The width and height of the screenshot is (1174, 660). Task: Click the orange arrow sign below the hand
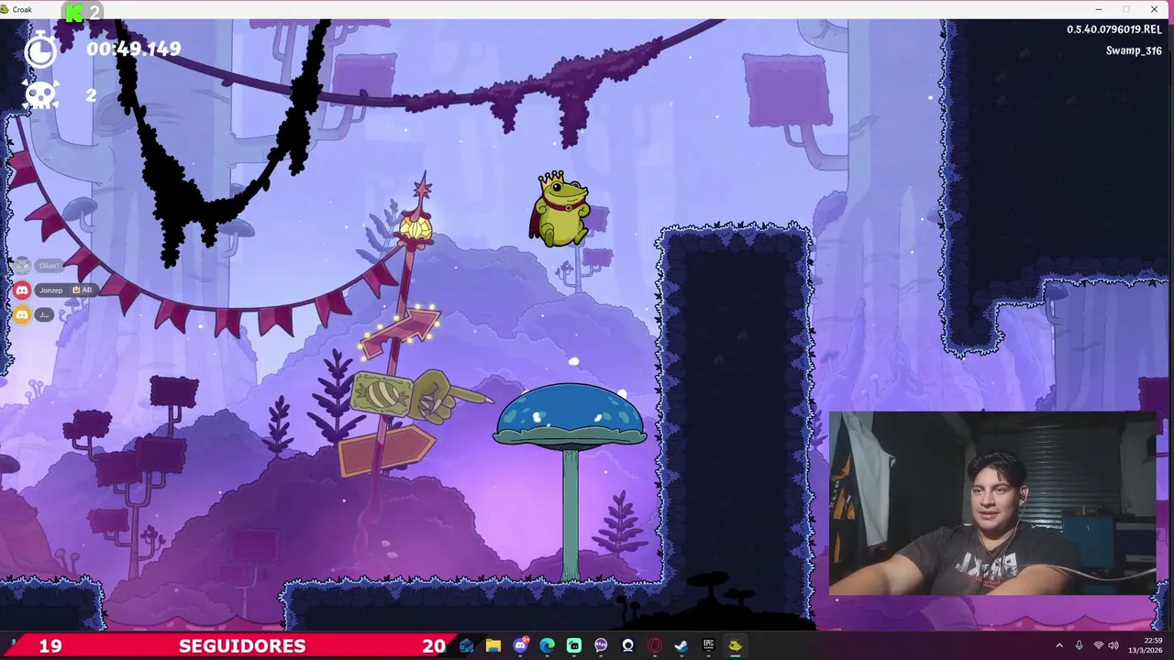pyautogui.click(x=385, y=450)
